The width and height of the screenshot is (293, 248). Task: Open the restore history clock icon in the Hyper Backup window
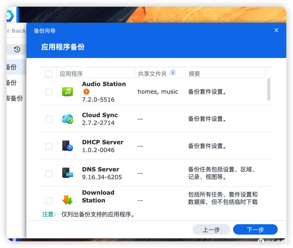coord(17,49)
